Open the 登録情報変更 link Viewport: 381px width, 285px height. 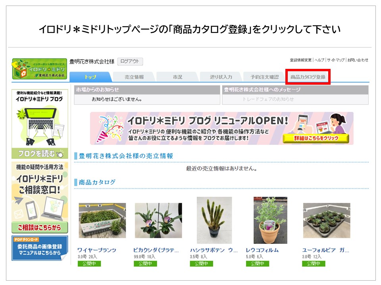[300, 60]
